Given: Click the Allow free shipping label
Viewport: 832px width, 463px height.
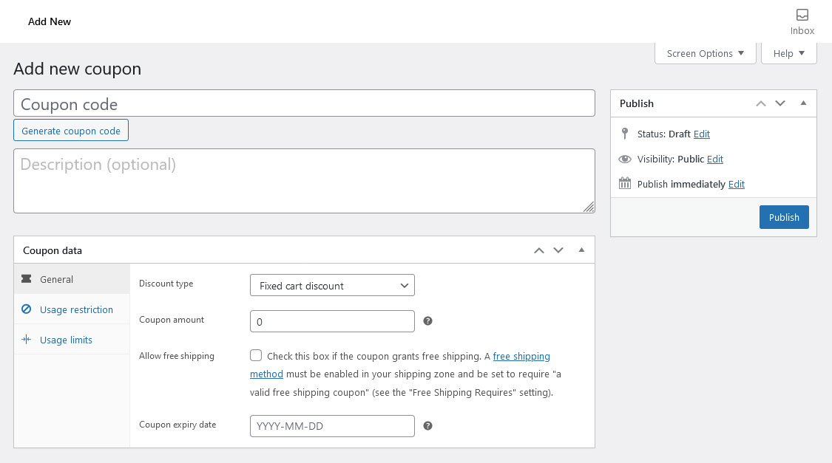Looking at the screenshot, I should (177, 356).
